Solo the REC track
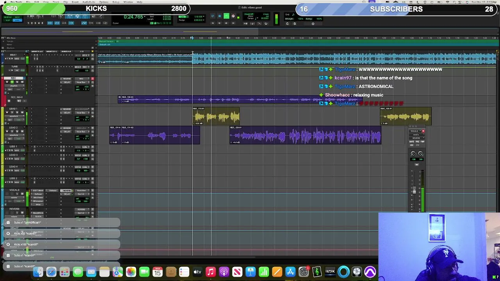The height and width of the screenshot is (281, 500). (17, 82)
